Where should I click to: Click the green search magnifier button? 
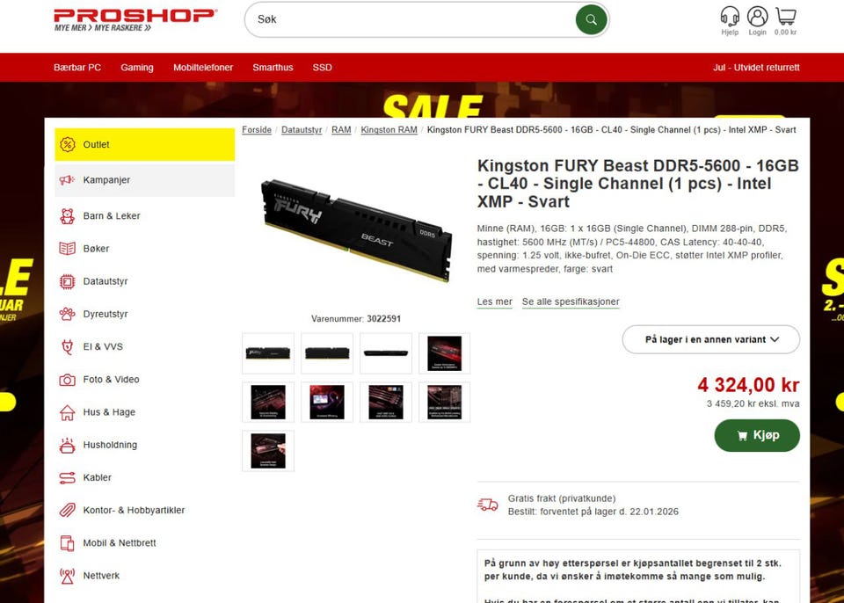591,20
